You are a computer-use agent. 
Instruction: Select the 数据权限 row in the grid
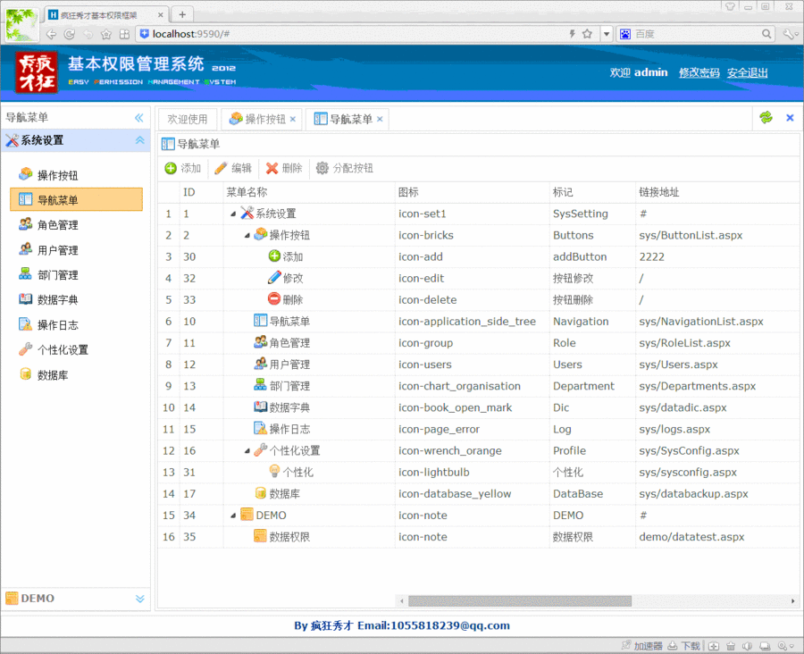coord(478,537)
